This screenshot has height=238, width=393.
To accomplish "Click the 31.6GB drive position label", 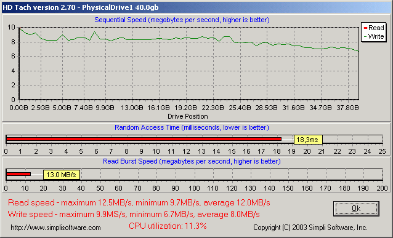I will click(293, 108).
